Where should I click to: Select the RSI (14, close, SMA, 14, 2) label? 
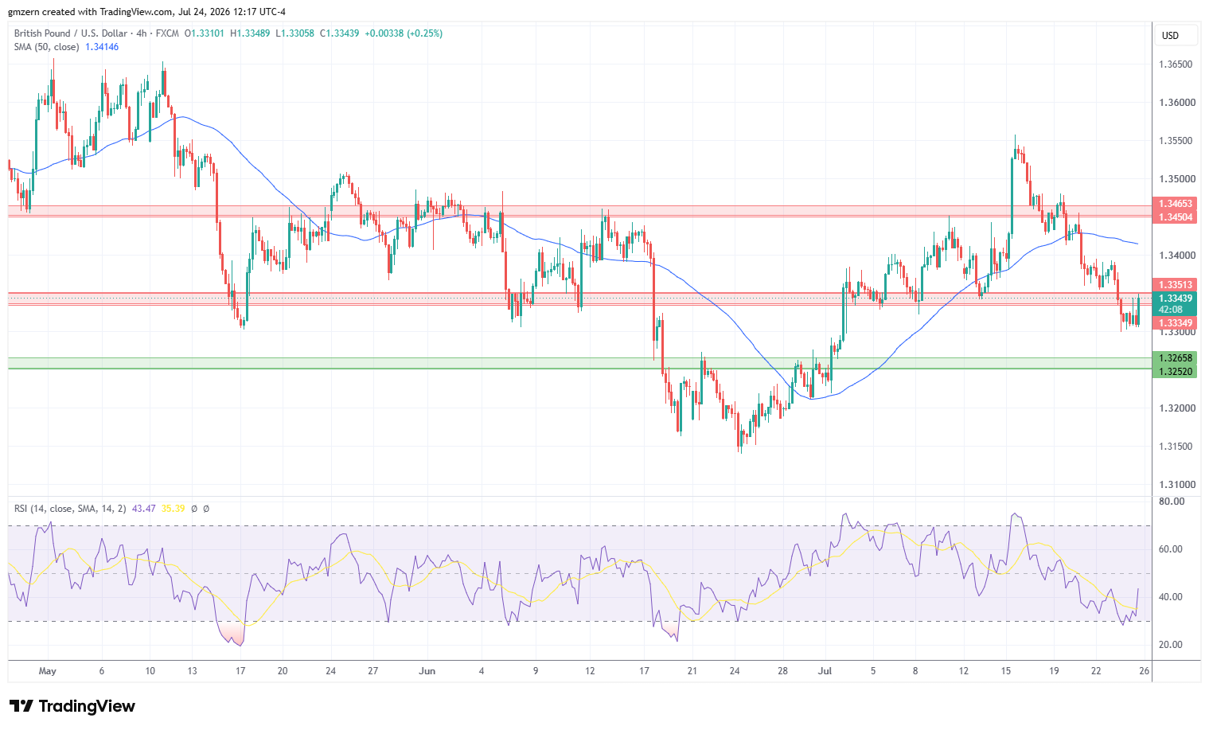click(70, 508)
